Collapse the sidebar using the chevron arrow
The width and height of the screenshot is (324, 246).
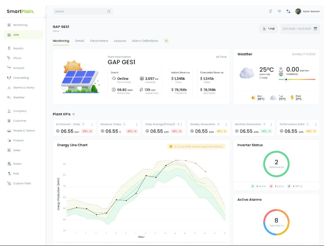pos(46,17)
